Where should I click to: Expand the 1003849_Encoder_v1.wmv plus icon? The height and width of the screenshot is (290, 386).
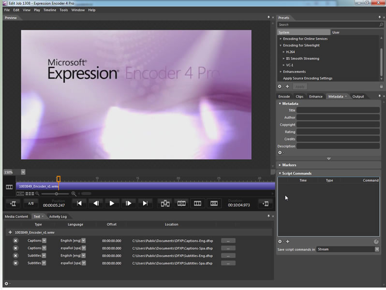pyautogui.click(x=10, y=232)
